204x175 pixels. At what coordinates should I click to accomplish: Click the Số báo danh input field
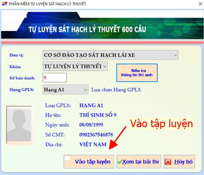(55, 78)
